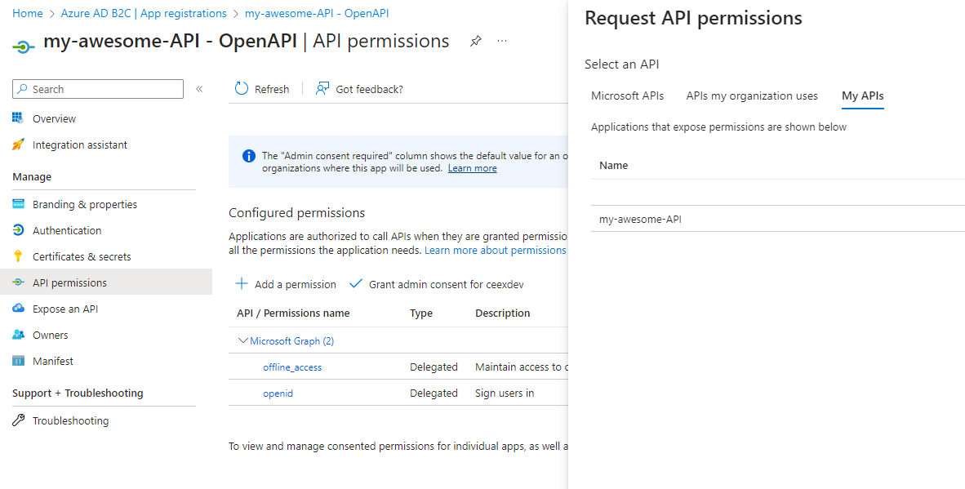
Task: Open Overview in the sidebar
Action: click(x=54, y=118)
